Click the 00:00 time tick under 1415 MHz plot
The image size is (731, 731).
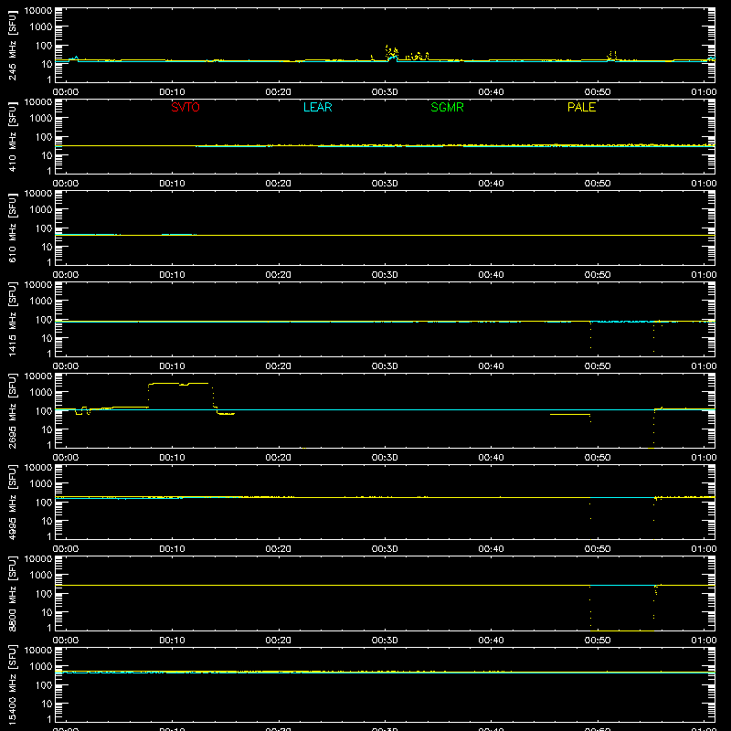pos(66,366)
